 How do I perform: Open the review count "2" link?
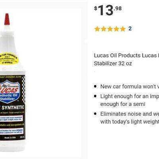pyautogui.click(x=130, y=29)
